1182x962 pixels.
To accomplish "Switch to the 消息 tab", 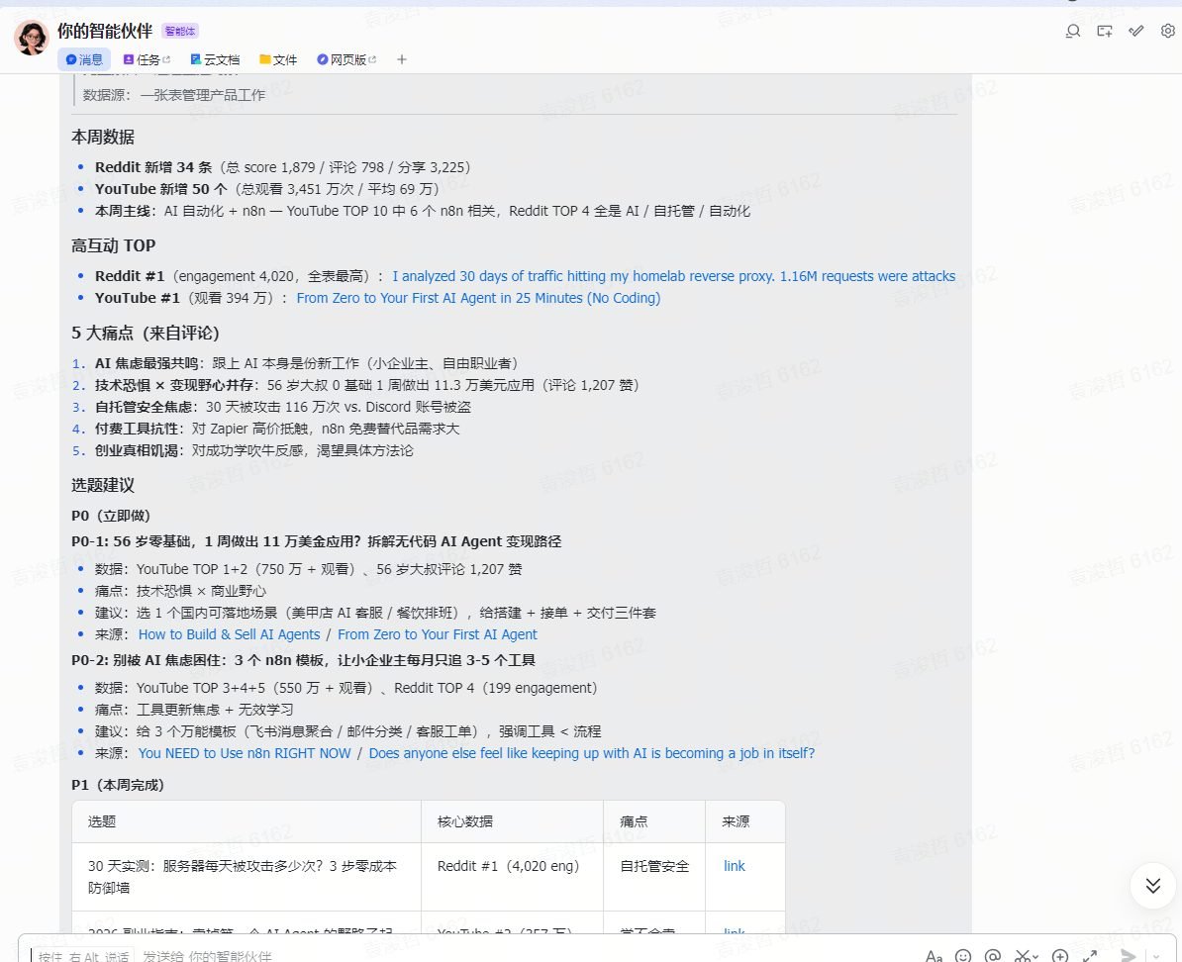I will tap(84, 59).
